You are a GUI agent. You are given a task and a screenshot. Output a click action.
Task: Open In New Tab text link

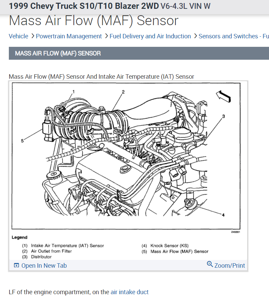44,266
